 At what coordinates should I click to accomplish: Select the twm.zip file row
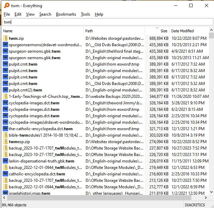point(105,38)
